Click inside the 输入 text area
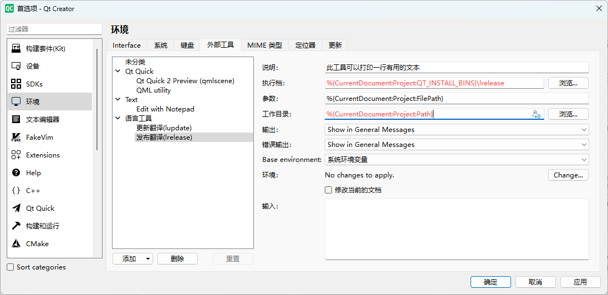608x295 pixels. 457,229
